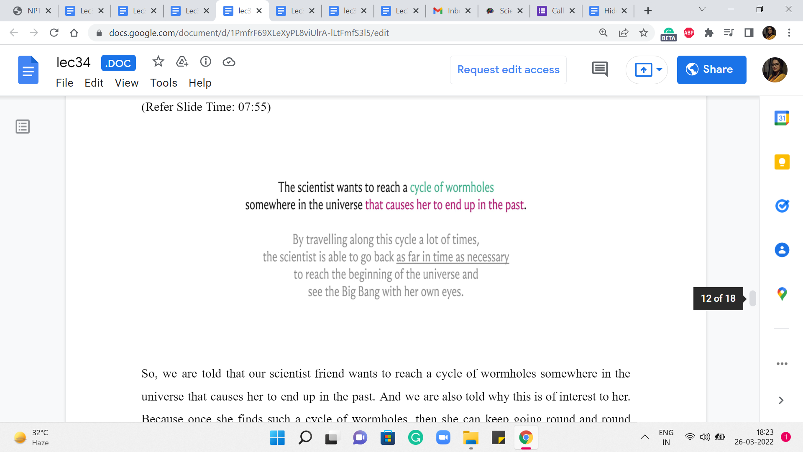
Task: Click the Add shortcut to Drive icon
Action: (182, 62)
